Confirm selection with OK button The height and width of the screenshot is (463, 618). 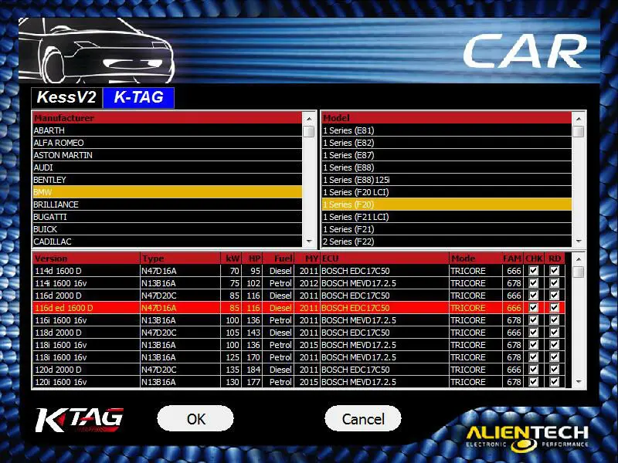[195, 418]
